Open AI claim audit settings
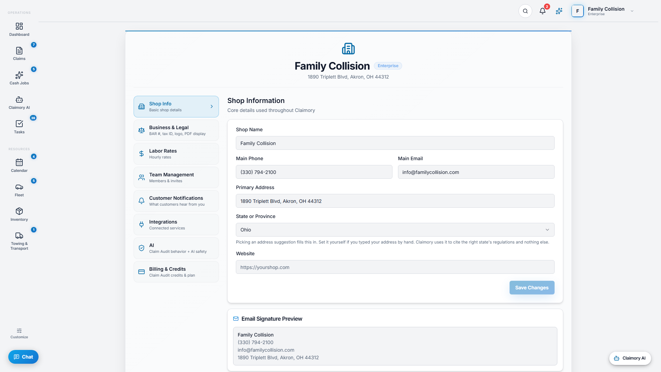The height and width of the screenshot is (372, 661). 176,248
